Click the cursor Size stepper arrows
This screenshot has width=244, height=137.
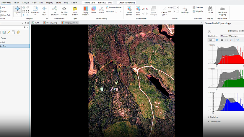pos(177,11)
